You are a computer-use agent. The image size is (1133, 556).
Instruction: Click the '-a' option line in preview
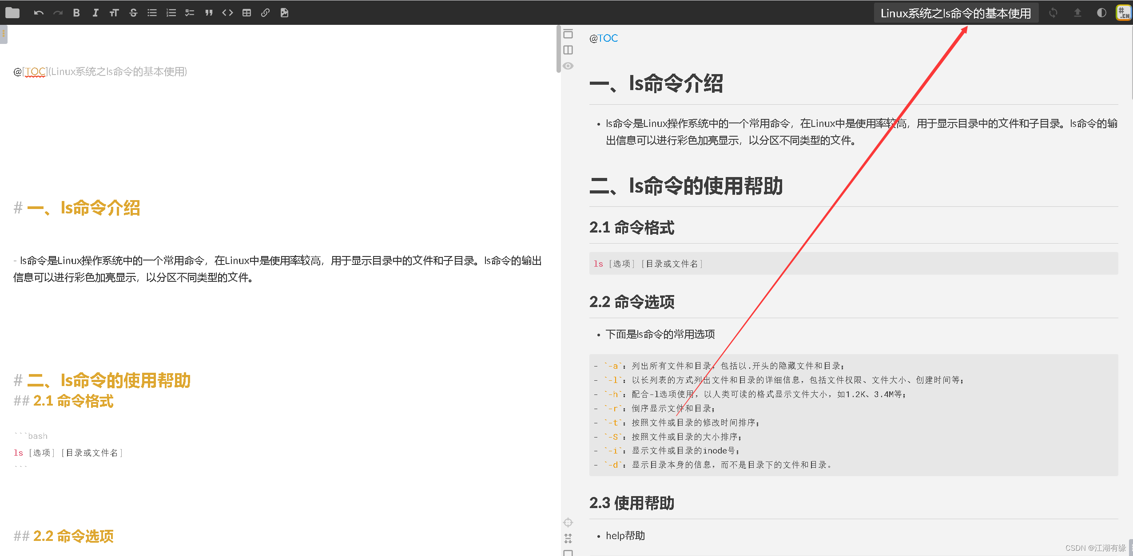(x=719, y=366)
